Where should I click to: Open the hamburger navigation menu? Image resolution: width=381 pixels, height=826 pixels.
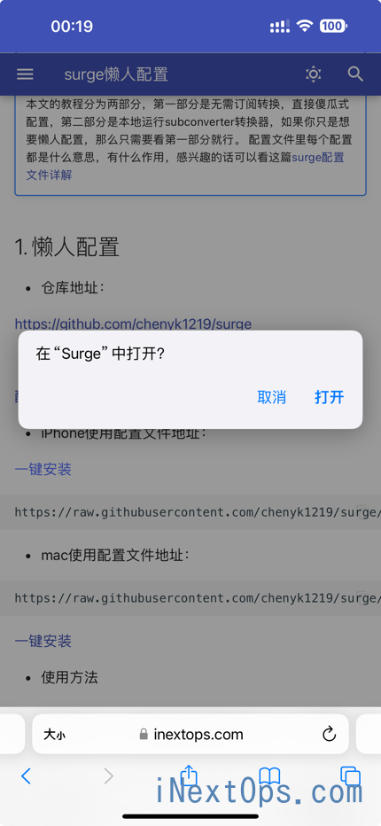coord(25,74)
